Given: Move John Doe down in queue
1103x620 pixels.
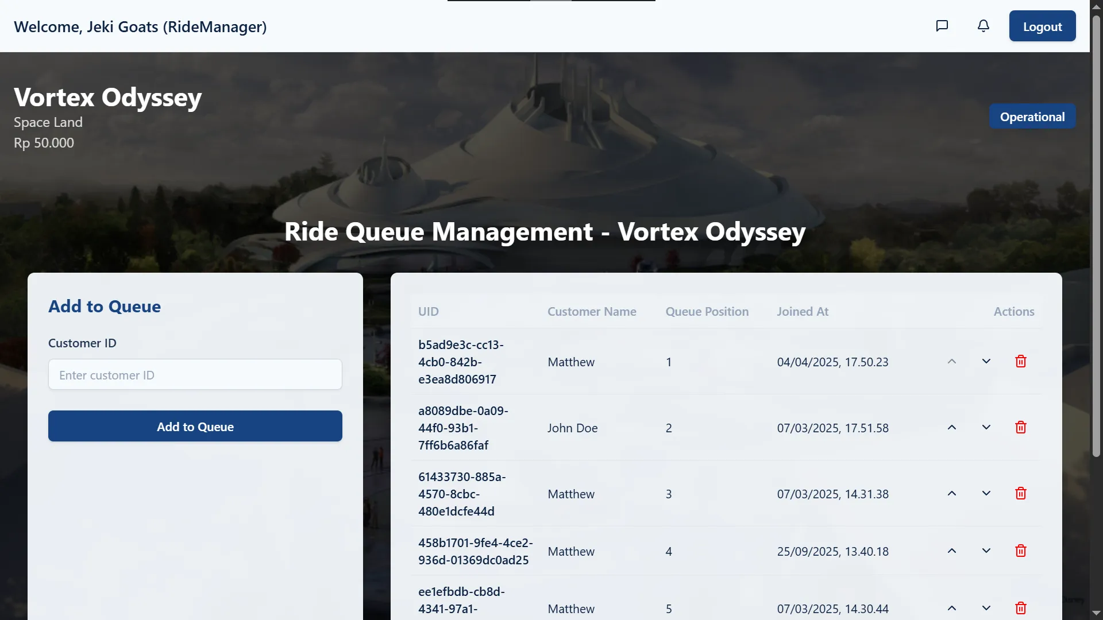Looking at the screenshot, I should pyautogui.click(x=986, y=428).
